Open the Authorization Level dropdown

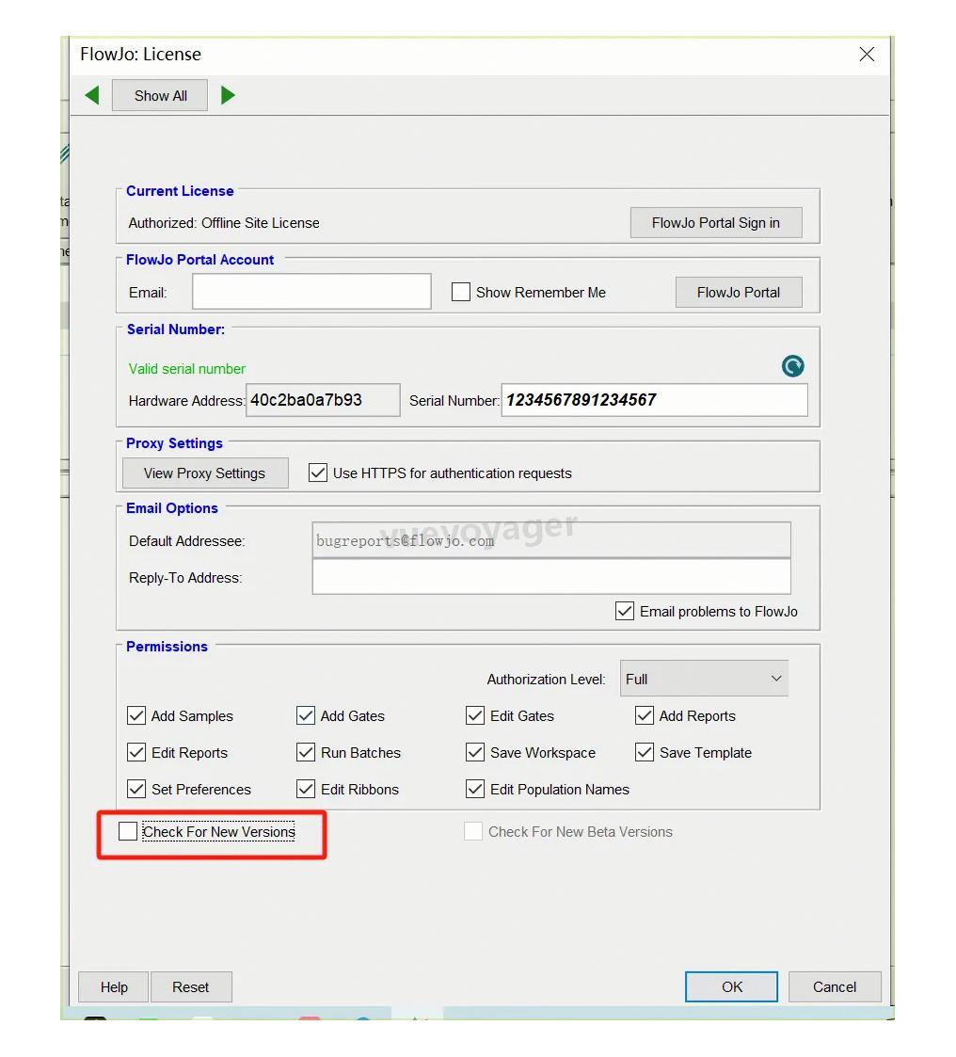[704, 679]
